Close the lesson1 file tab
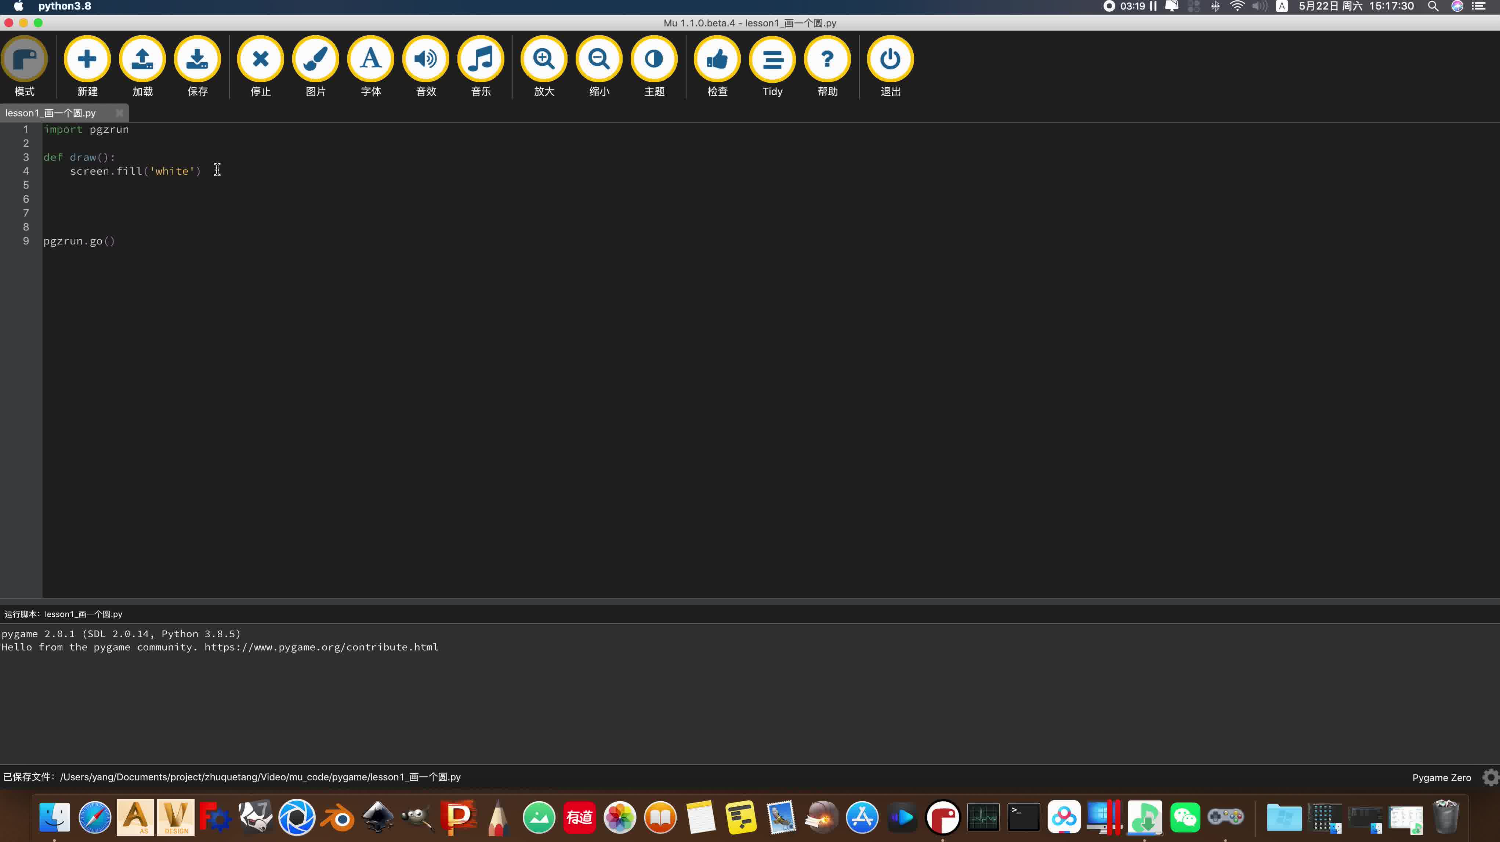Viewport: 1500px width, 842px height. pos(119,113)
